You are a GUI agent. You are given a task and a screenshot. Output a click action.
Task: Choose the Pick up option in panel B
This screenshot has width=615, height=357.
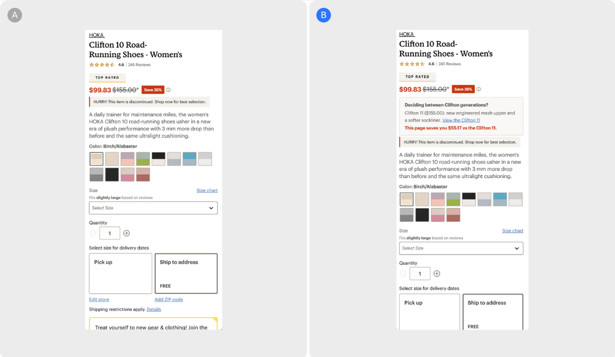[430, 312]
